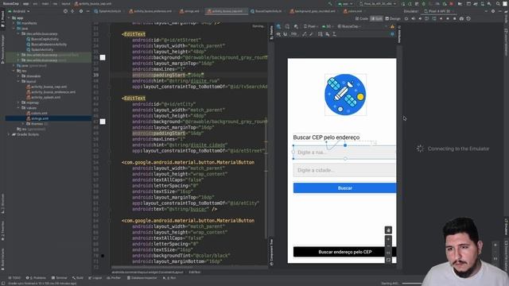Screen dimensions: 509x286
Task: Click the blue Buscar button in preview
Action: coord(344,188)
